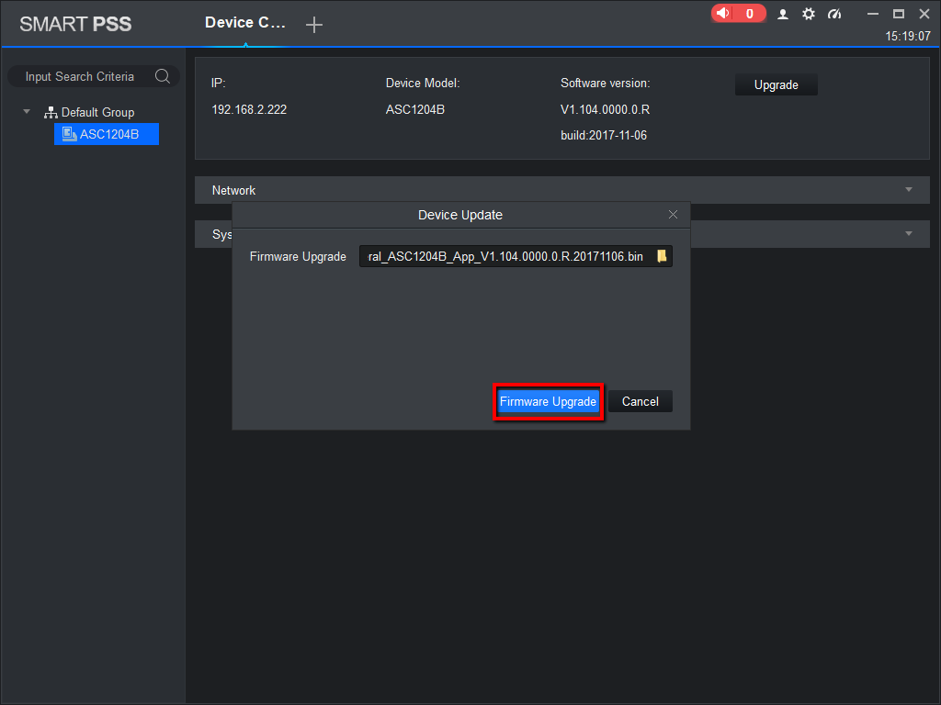Add a new tab with plus icon
This screenshot has width=941, height=705.
tap(314, 25)
